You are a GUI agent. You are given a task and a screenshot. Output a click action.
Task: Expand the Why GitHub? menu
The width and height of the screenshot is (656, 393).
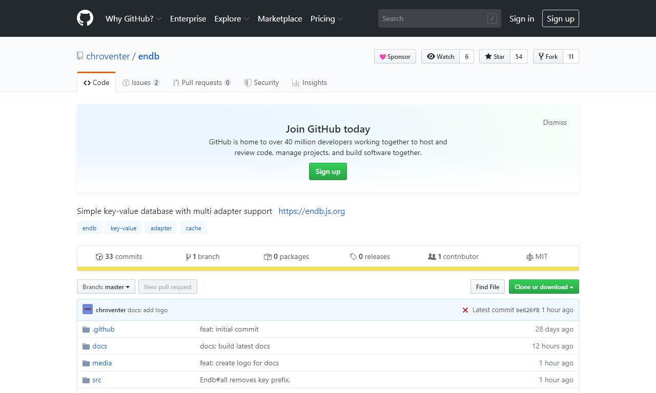[x=133, y=18]
